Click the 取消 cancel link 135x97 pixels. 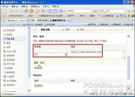point(42,63)
